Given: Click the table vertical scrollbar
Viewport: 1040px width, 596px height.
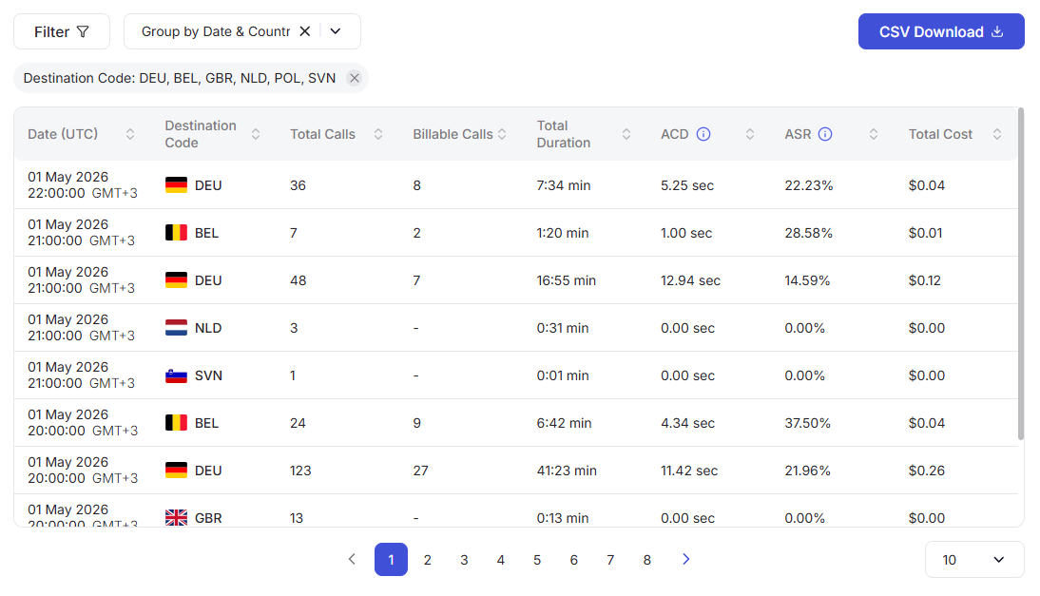Looking at the screenshot, I should pyautogui.click(x=1021, y=274).
